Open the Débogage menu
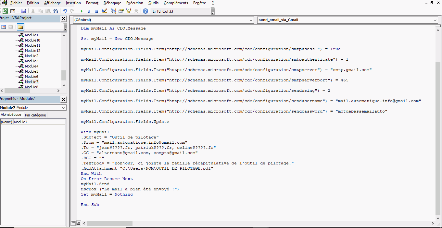442x228 pixels. click(112, 3)
